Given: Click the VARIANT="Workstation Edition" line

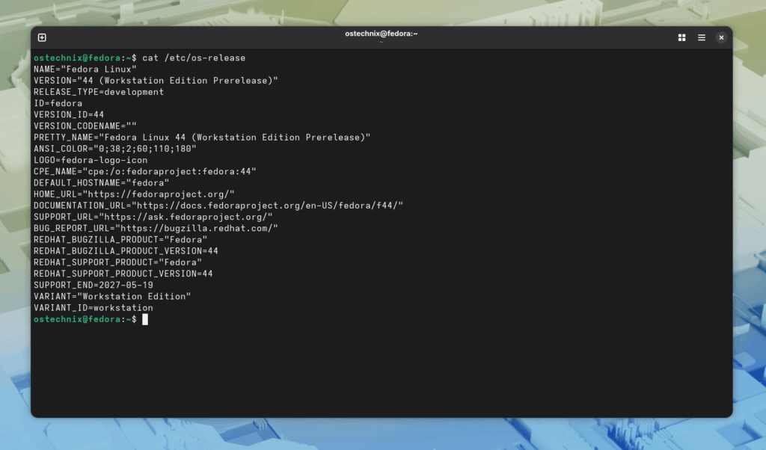Looking at the screenshot, I should 112,296.
